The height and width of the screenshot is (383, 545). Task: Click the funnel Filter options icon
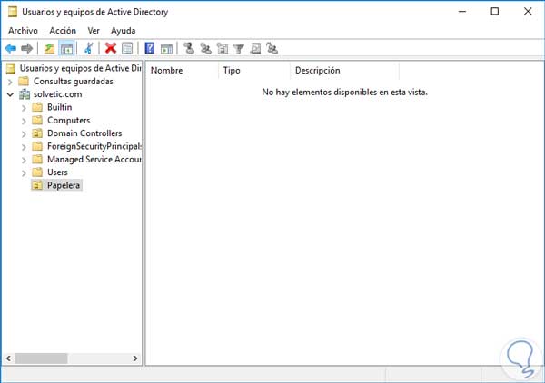tap(239, 48)
